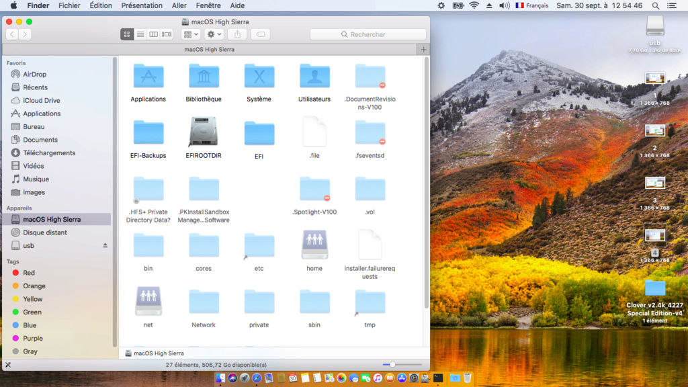Image resolution: width=688 pixels, height=387 pixels.
Task: Switch to Cover Flow view
Action: click(x=167, y=34)
